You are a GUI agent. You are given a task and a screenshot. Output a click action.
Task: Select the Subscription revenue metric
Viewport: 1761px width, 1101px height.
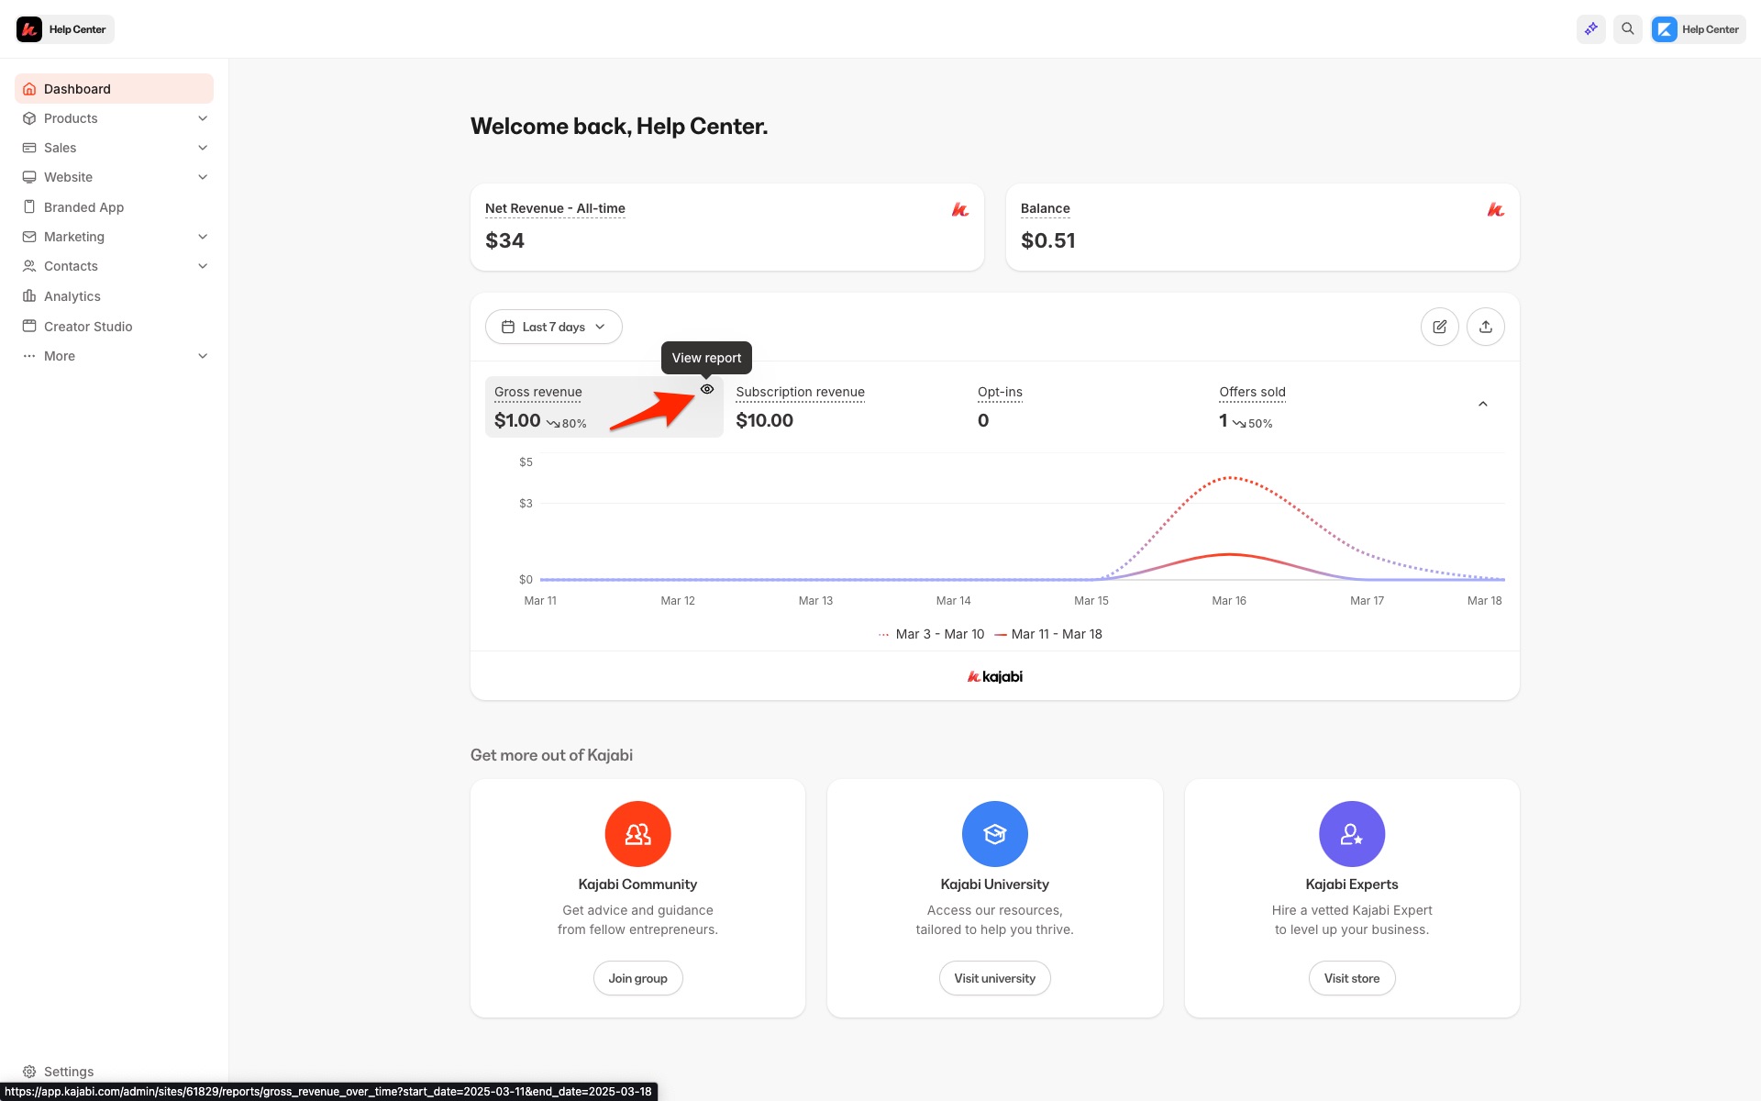coord(800,406)
